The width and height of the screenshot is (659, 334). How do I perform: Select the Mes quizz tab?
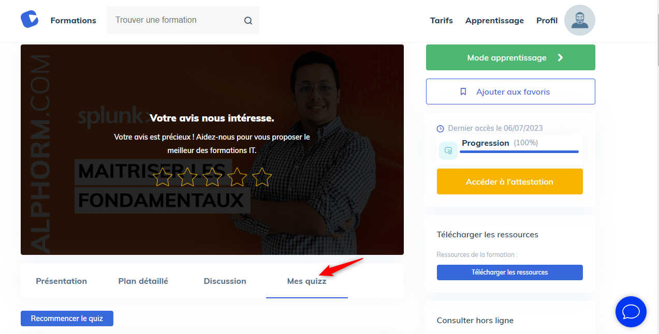[307, 281]
